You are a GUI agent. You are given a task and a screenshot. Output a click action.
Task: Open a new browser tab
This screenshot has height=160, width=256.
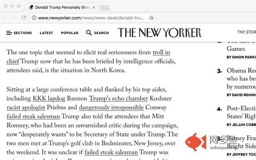tap(104, 8)
